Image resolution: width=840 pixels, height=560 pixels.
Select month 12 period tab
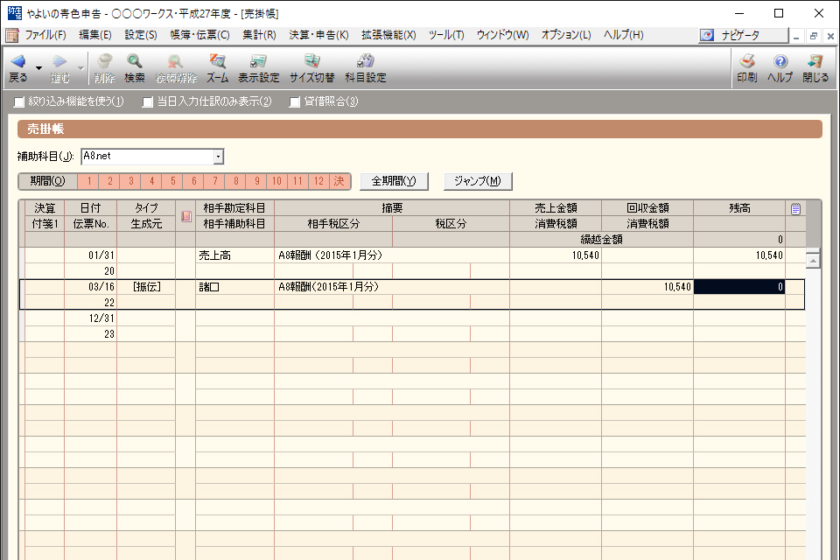318,181
